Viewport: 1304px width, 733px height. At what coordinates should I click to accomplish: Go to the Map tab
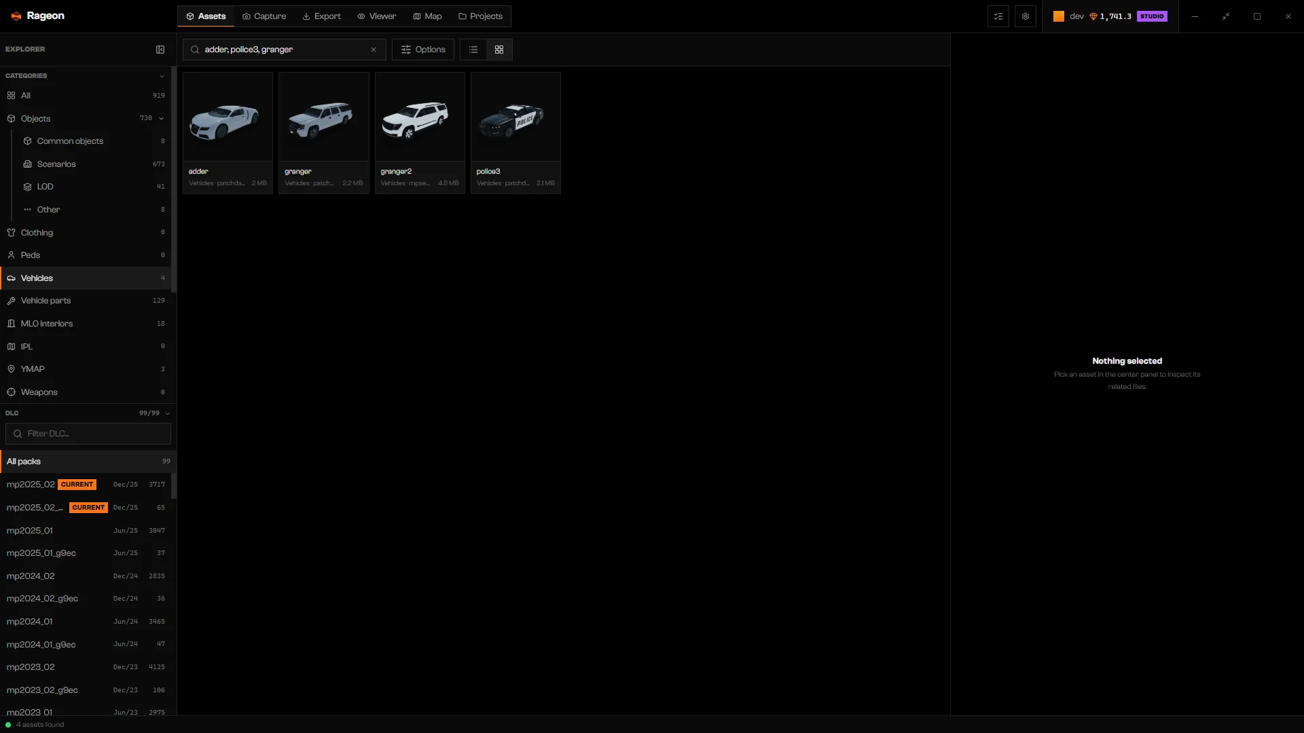(427, 16)
